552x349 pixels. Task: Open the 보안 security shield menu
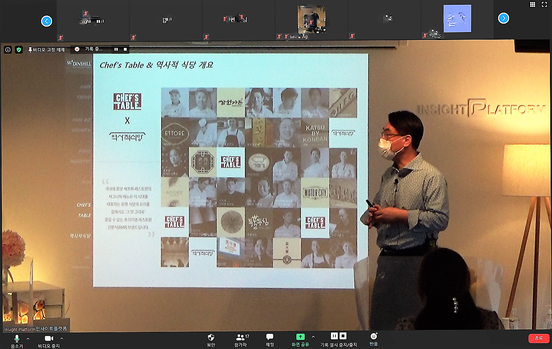pyautogui.click(x=211, y=340)
